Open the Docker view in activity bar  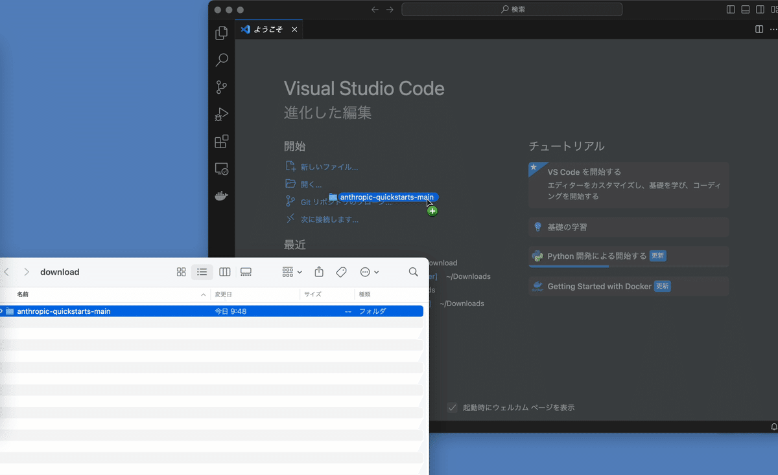[222, 196]
